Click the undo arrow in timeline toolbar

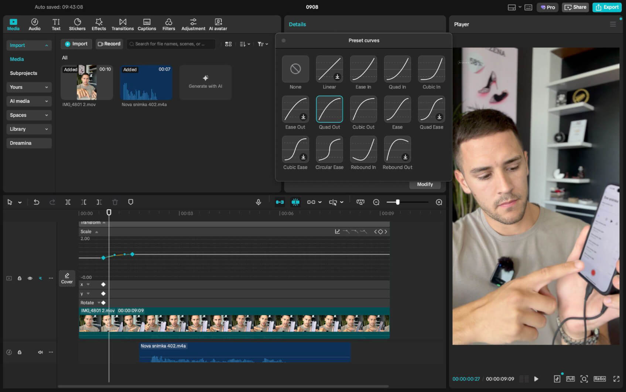(36, 202)
